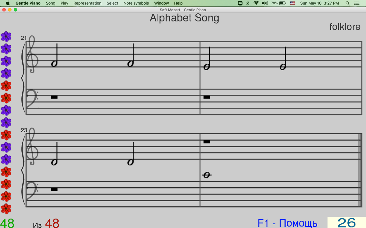This screenshot has height=228, width=366.
Task: Click the bottommost red flower icon
Action: [6, 209]
